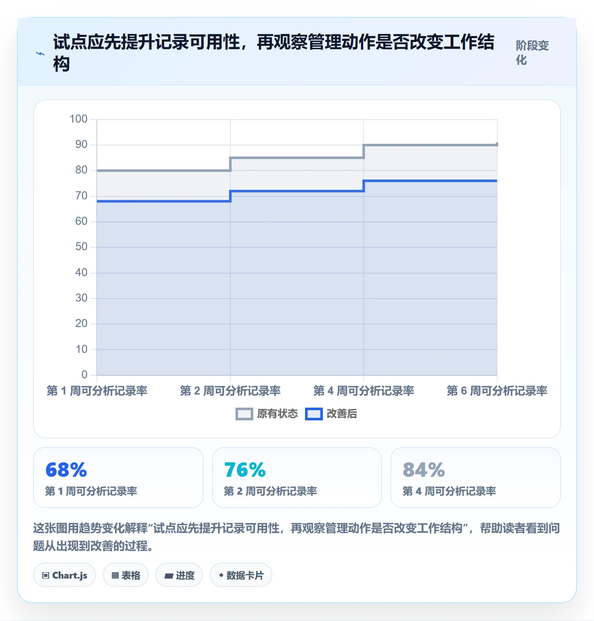Open the 76% second-week data card
594x621 pixels.
point(297,478)
